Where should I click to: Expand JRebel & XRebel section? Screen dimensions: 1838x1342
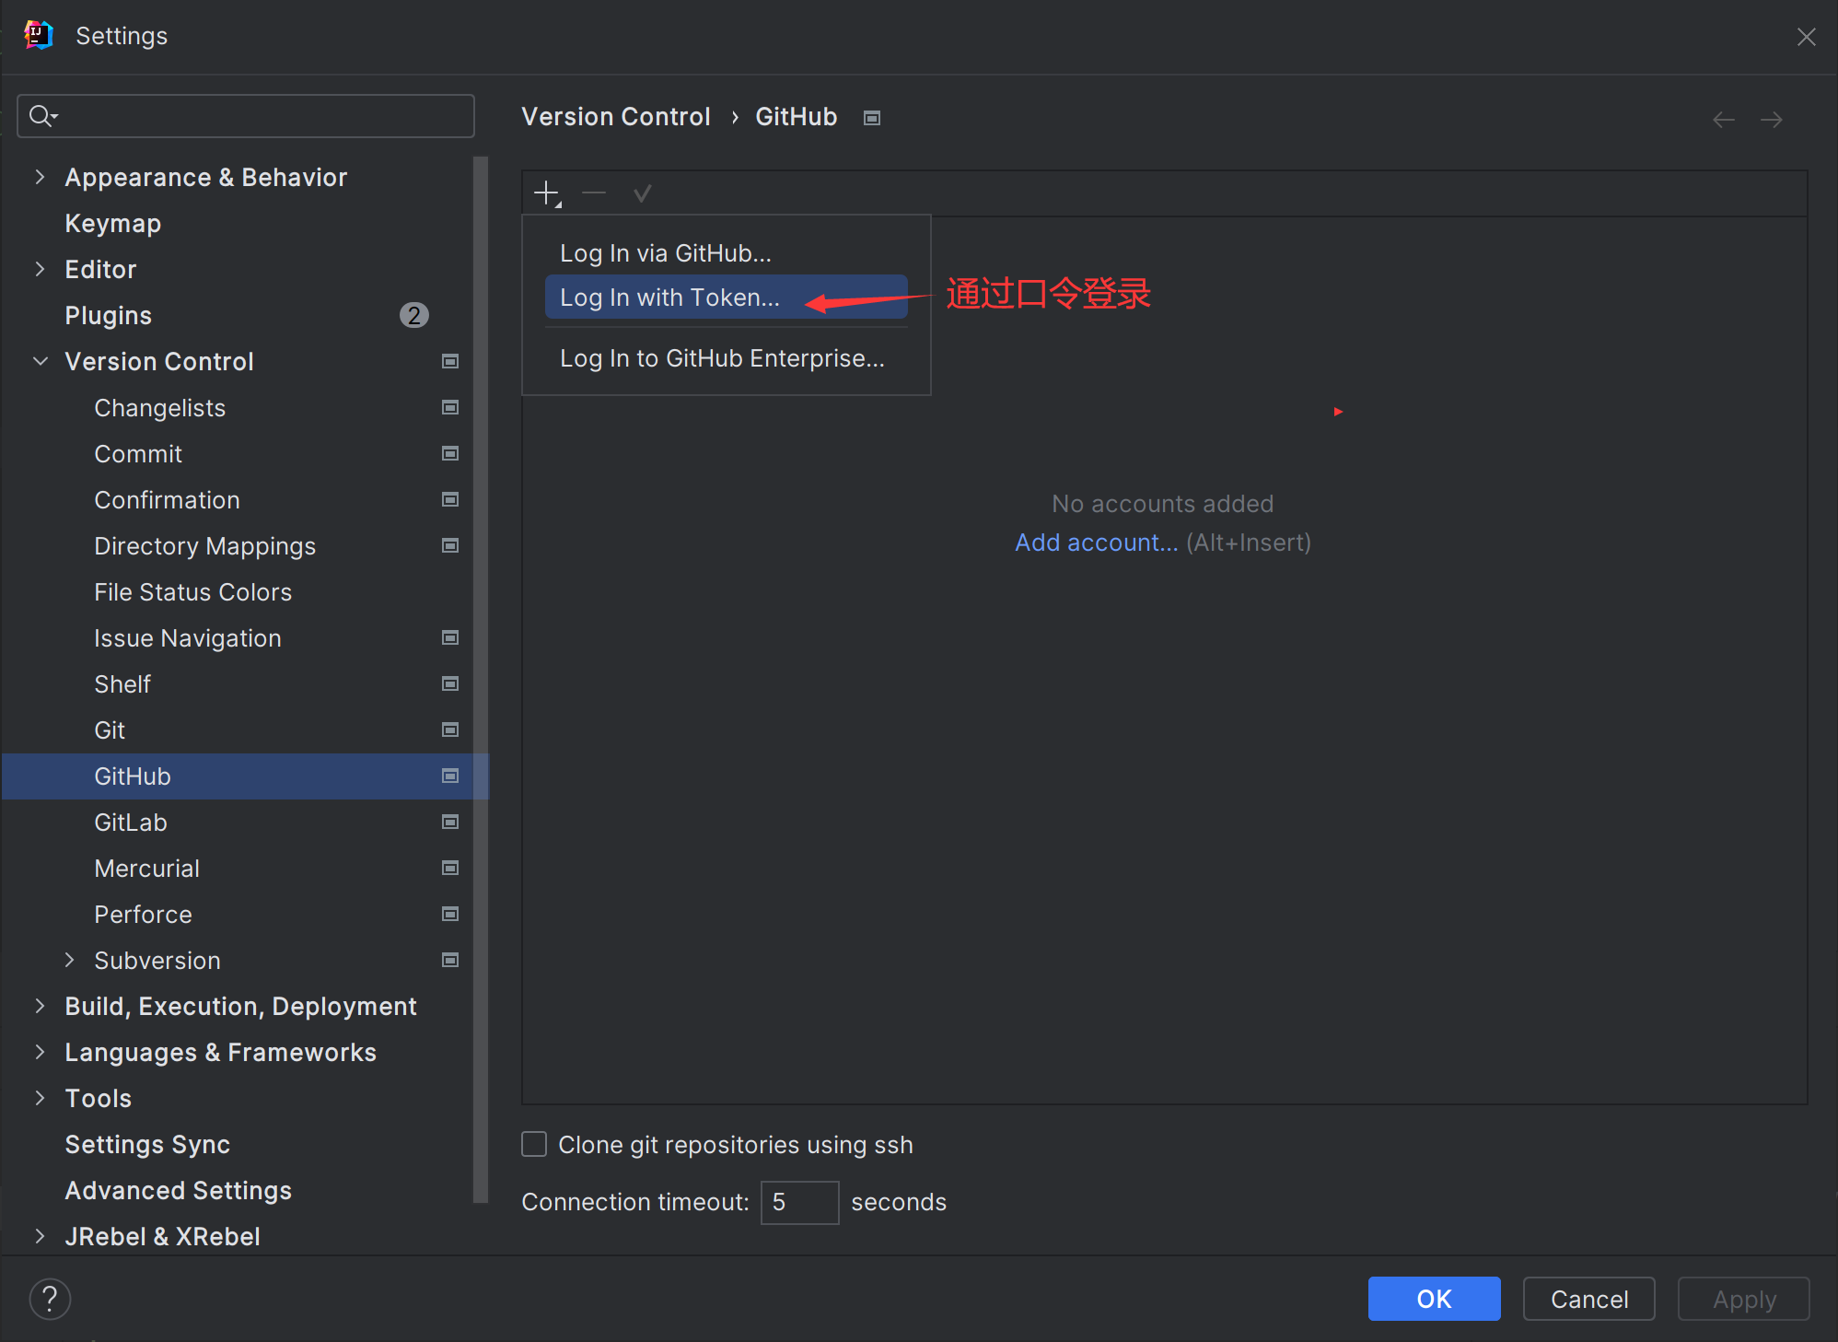coord(40,1236)
